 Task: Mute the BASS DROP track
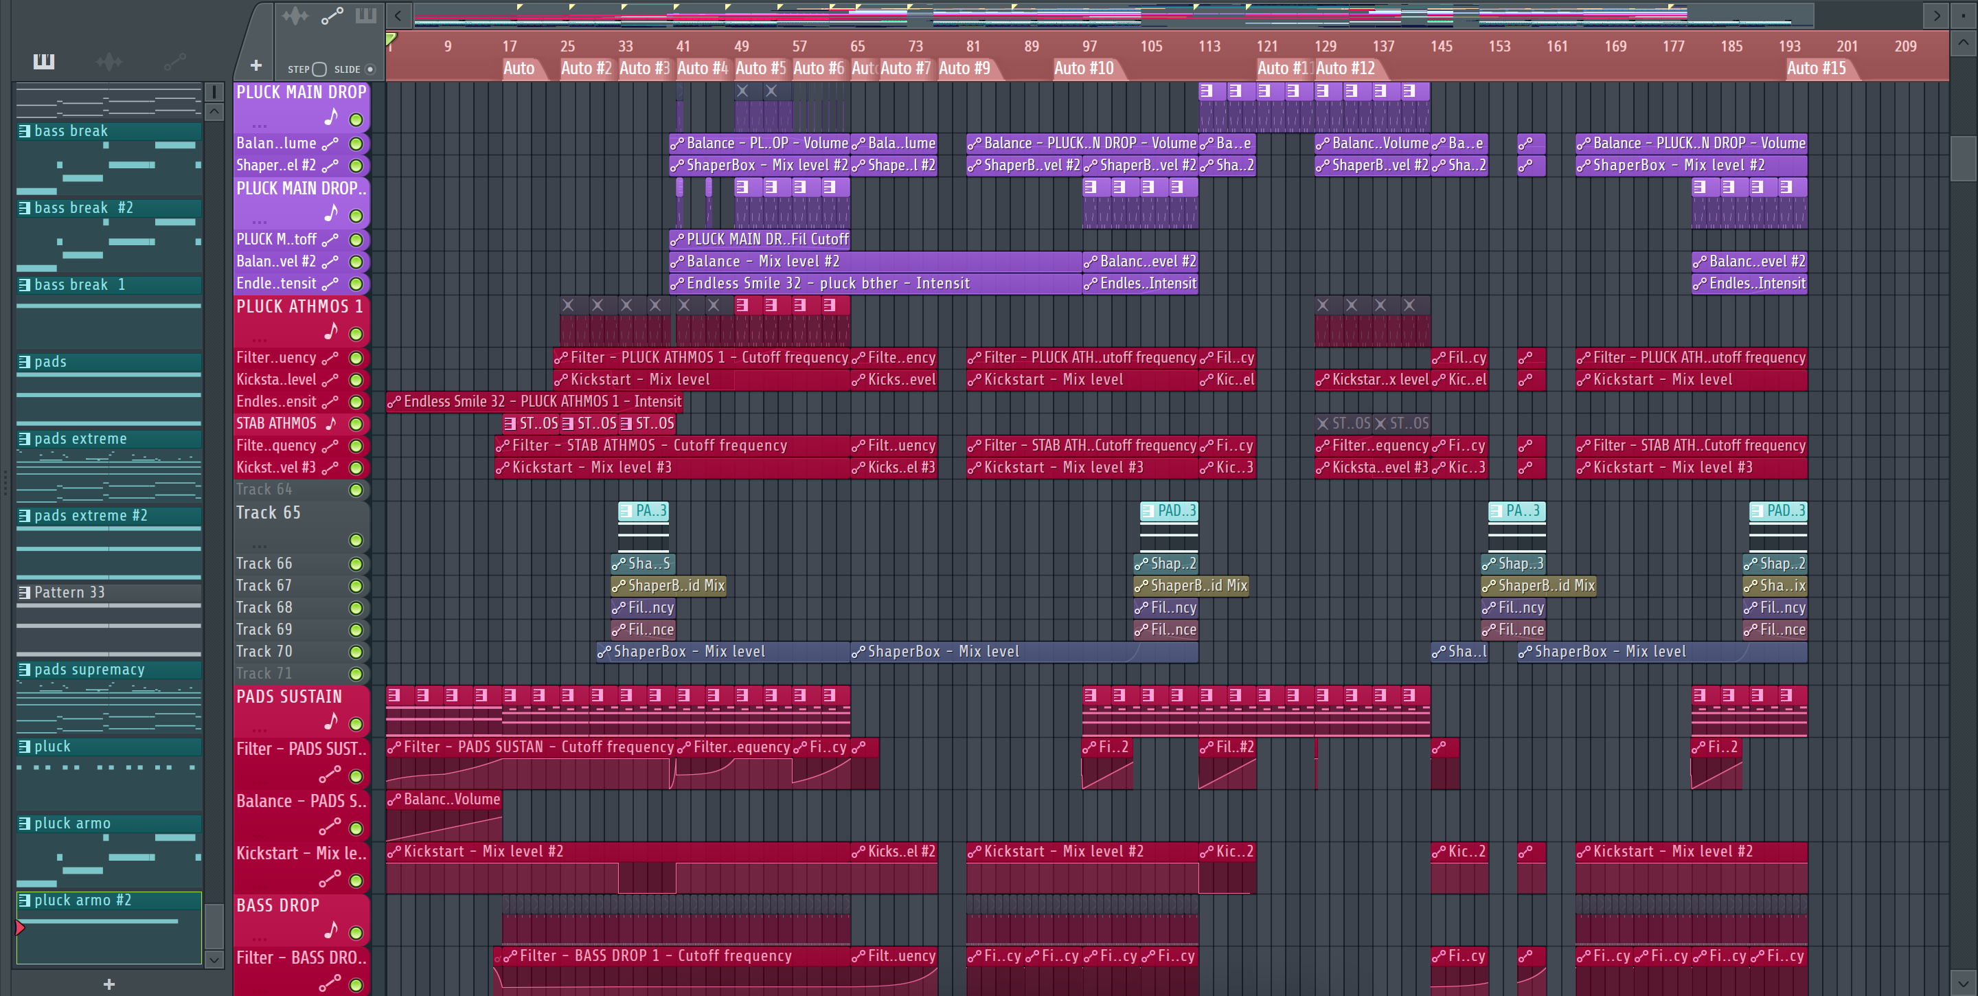point(356,933)
